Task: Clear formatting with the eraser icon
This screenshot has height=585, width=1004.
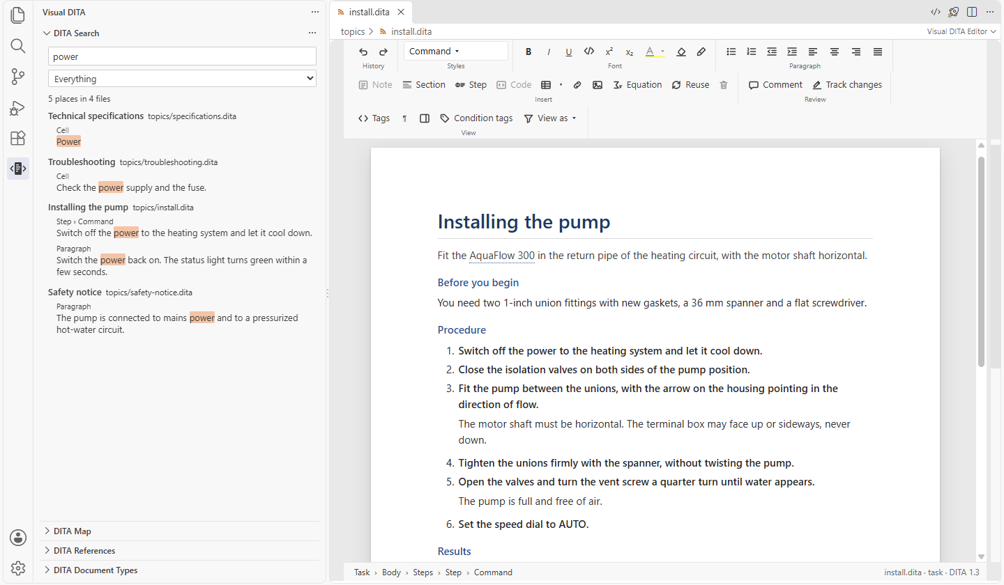Action: click(x=681, y=52)
